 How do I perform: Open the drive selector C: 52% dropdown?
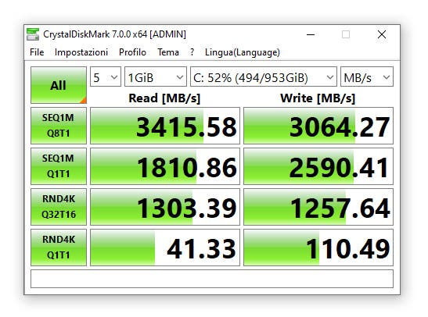264,77
